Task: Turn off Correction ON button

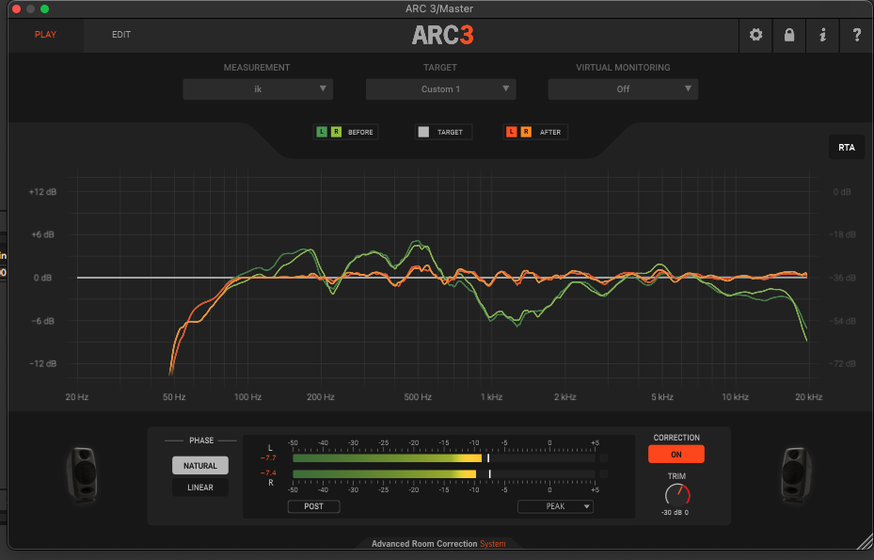Action: 676,454
